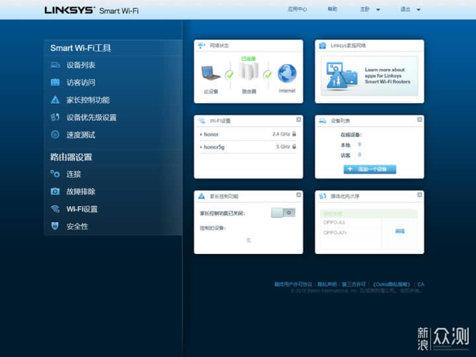Click the 添加一个设备 add device button
Screen dimensions: 476x357
[370, 169]
